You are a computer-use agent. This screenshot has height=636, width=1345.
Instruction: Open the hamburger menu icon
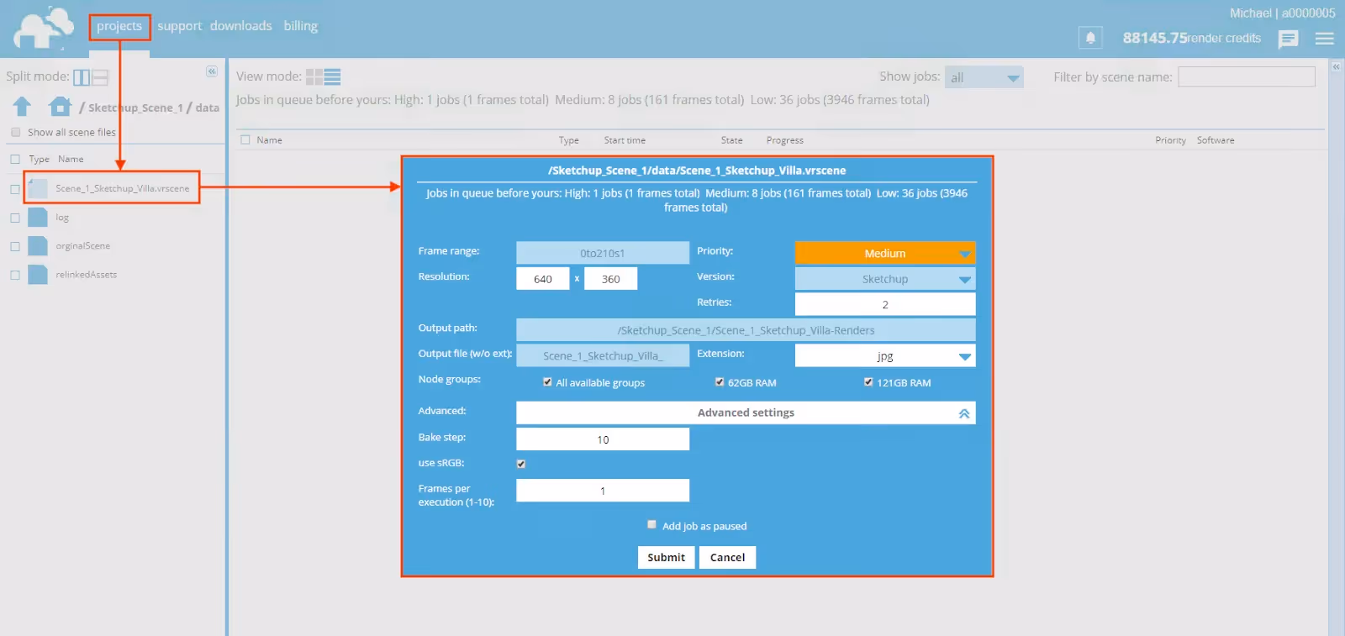[1325, 39]
